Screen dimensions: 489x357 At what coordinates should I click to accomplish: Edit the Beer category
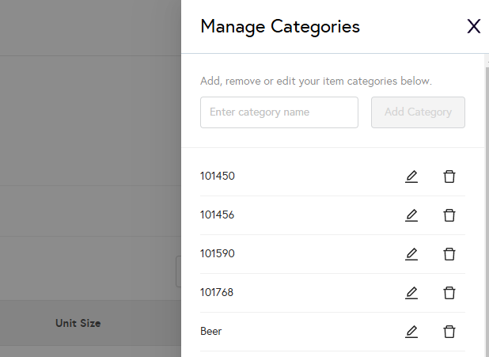[411, 332]
